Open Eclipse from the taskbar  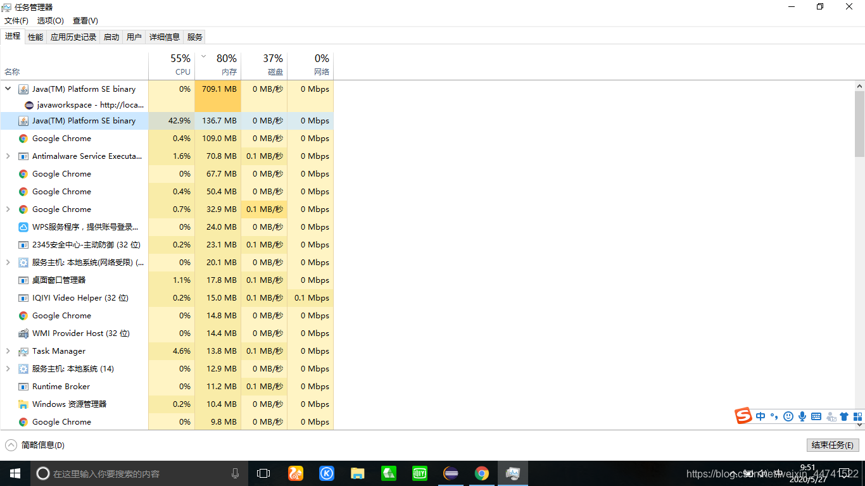(x=451, y=473)
